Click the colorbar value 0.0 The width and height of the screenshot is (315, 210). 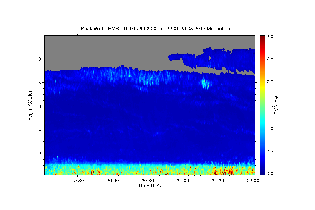[270, 174]
